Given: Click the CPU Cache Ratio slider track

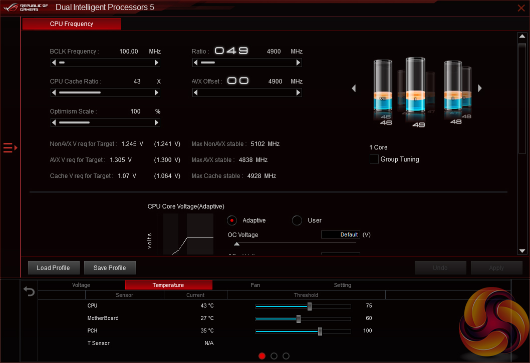Looking at the screenshot, I should [105, 92].
